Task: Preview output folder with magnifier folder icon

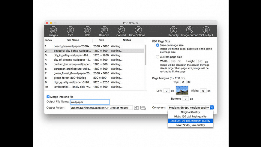Action: pos(136,108)
